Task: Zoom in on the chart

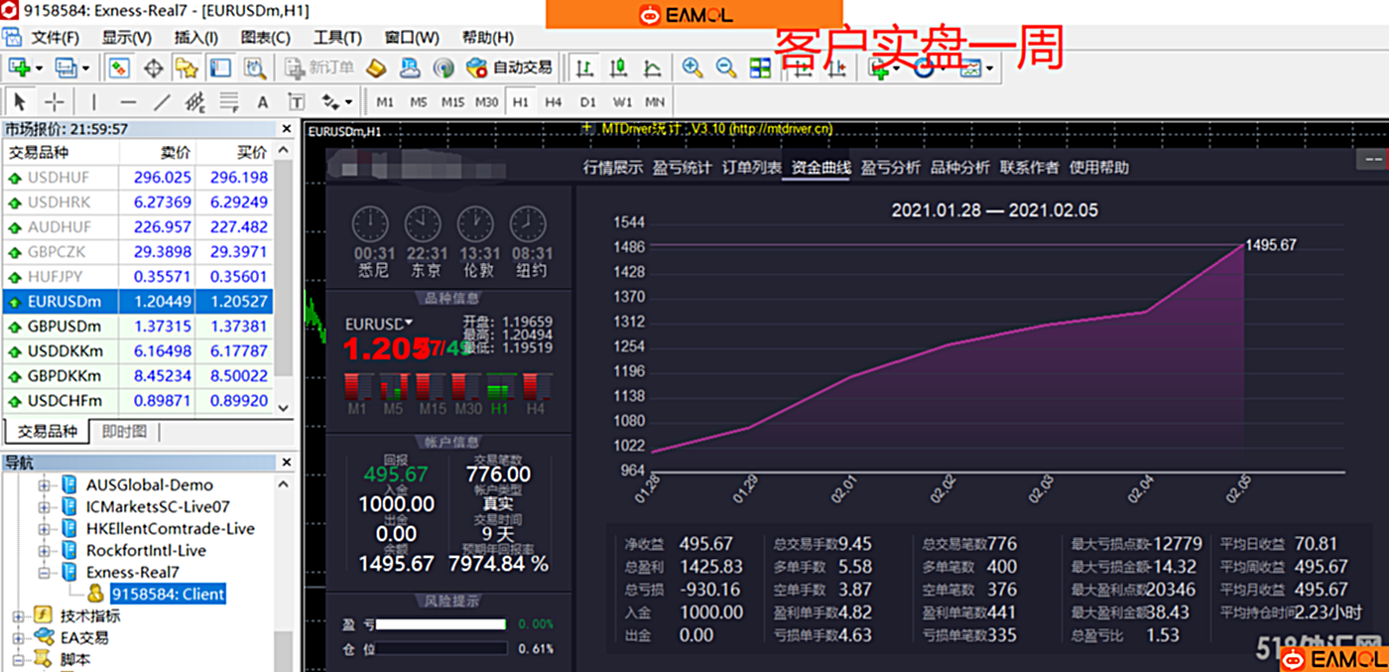Action: pos(693,67)
